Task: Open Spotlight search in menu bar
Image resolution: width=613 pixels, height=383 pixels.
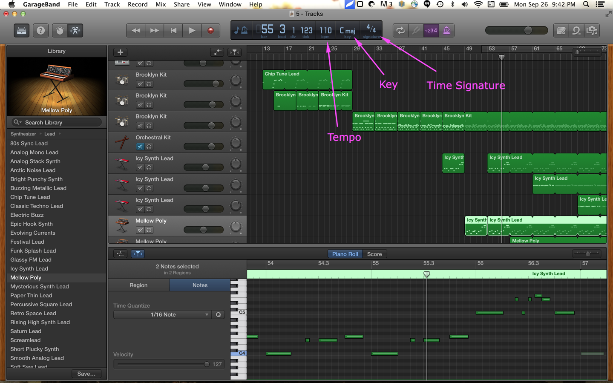Action: pyautogui.click(x=586, y=4)
